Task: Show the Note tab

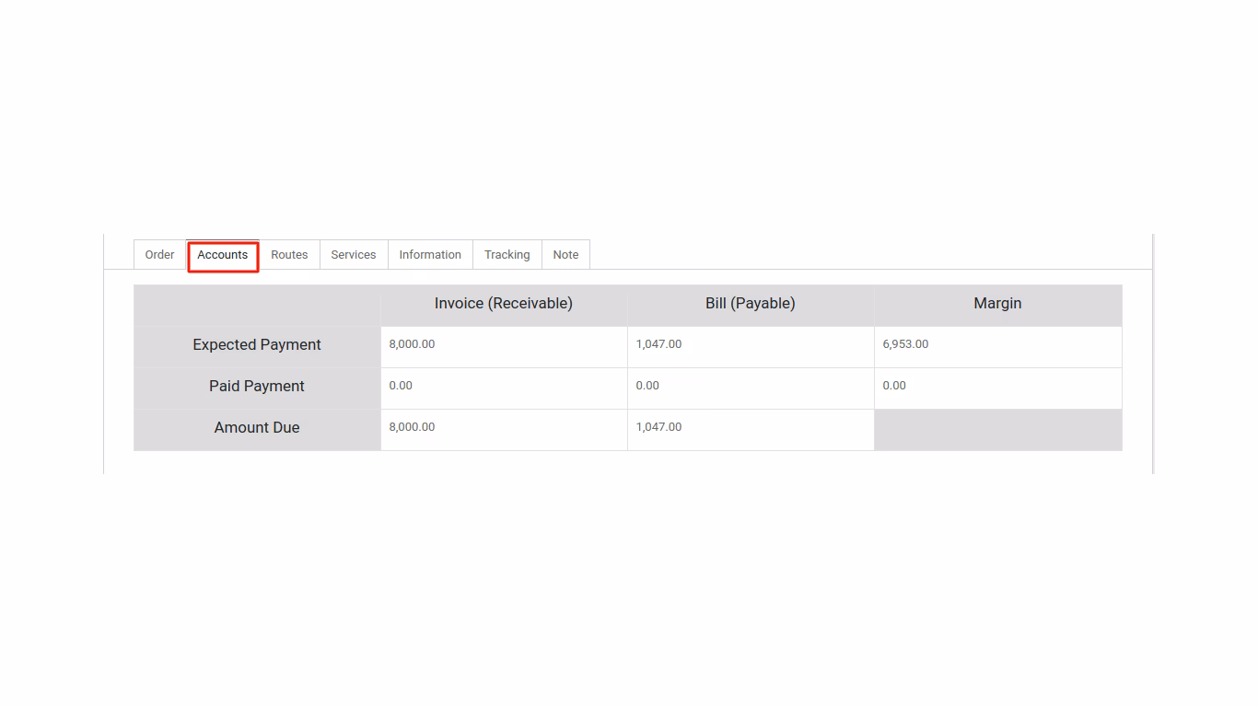Action: pyautogui.click(x=565, y=255)
